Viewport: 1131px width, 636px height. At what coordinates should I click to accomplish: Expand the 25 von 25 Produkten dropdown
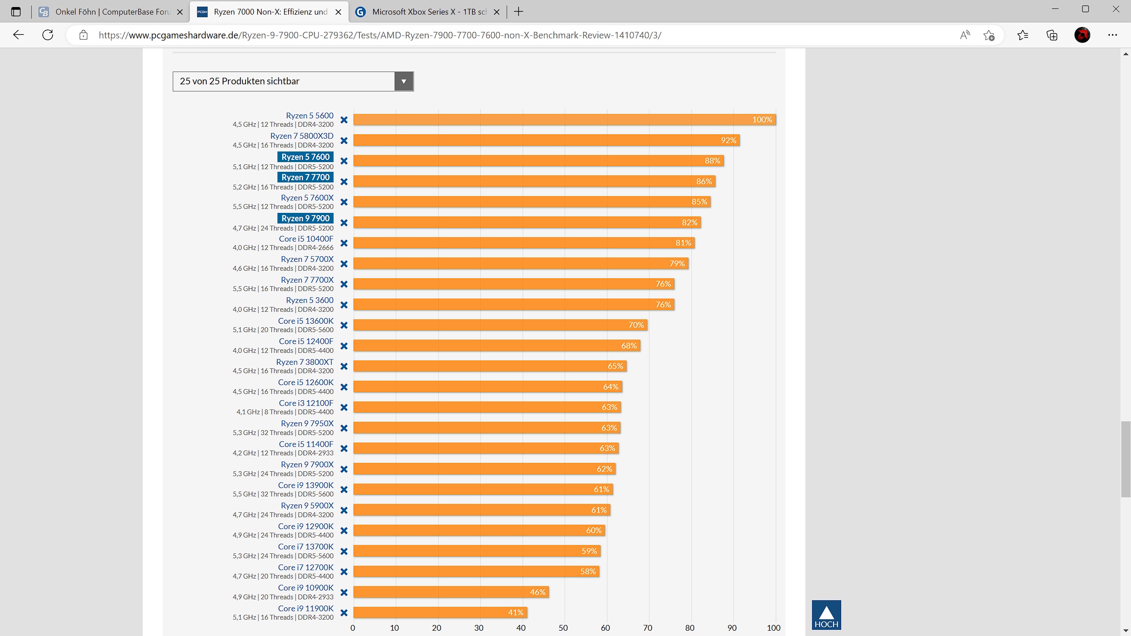coord(403,81)
